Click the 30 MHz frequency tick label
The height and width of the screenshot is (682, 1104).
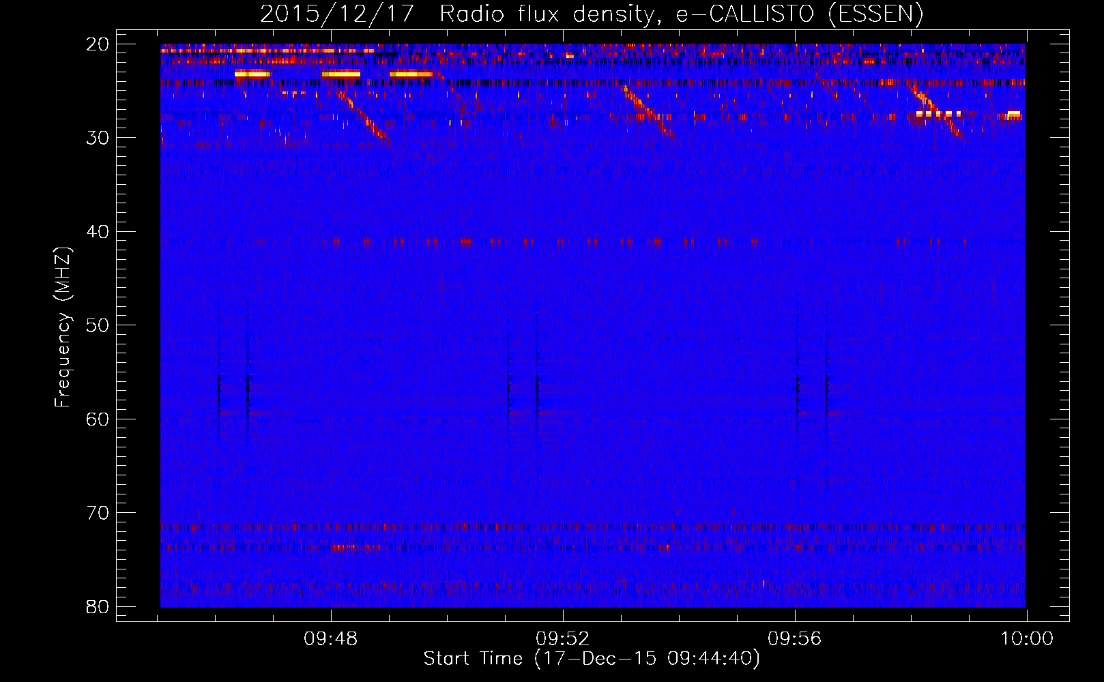[98, 138]
